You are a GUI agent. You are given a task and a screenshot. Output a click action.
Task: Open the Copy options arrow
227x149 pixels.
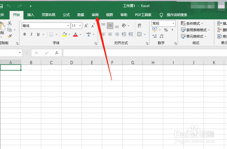pos(15,30)
